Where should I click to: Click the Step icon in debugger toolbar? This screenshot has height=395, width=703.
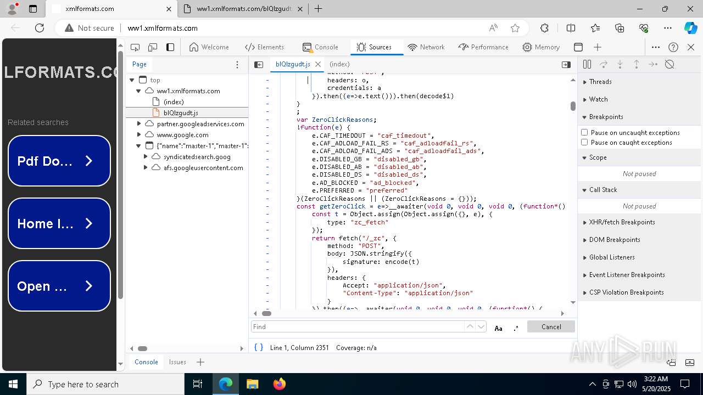pos(653,64)
